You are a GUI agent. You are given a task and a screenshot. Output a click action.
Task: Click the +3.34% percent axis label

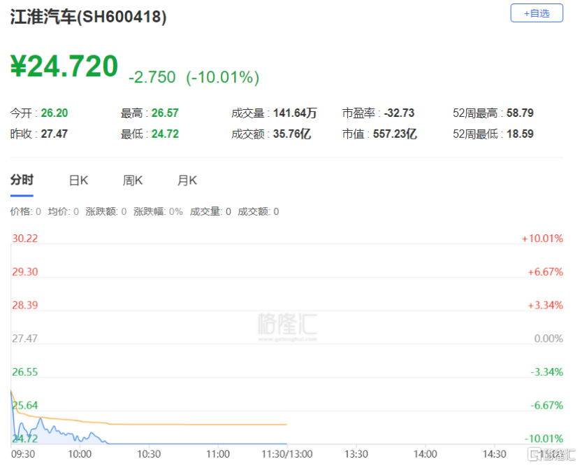pos(545,305)
